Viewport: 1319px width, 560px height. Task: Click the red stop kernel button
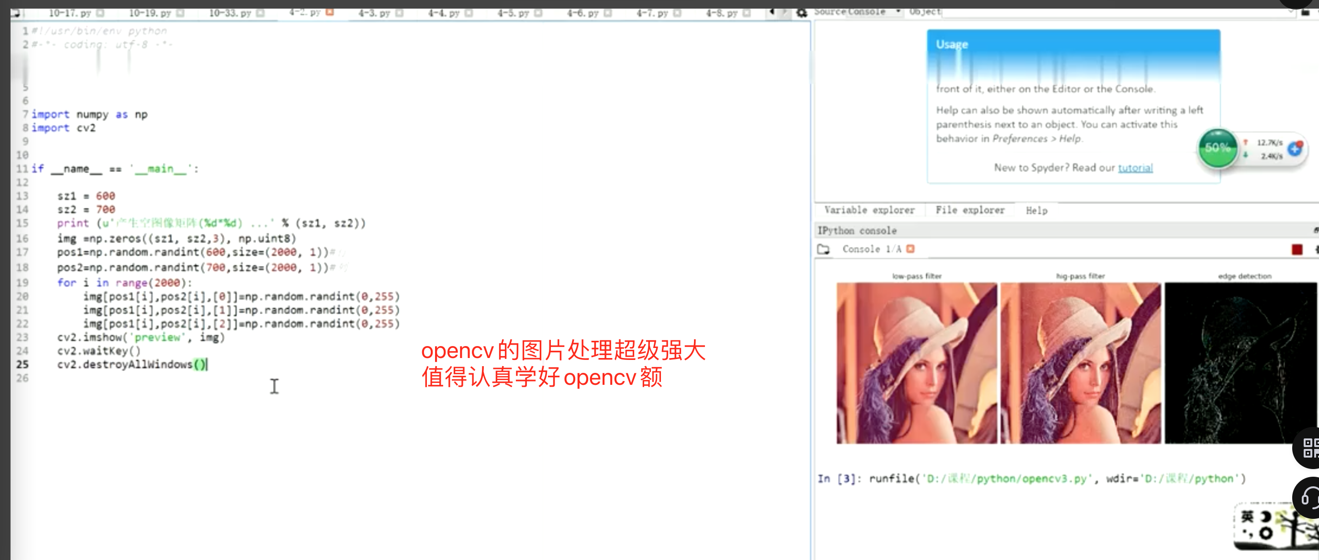1297,249
